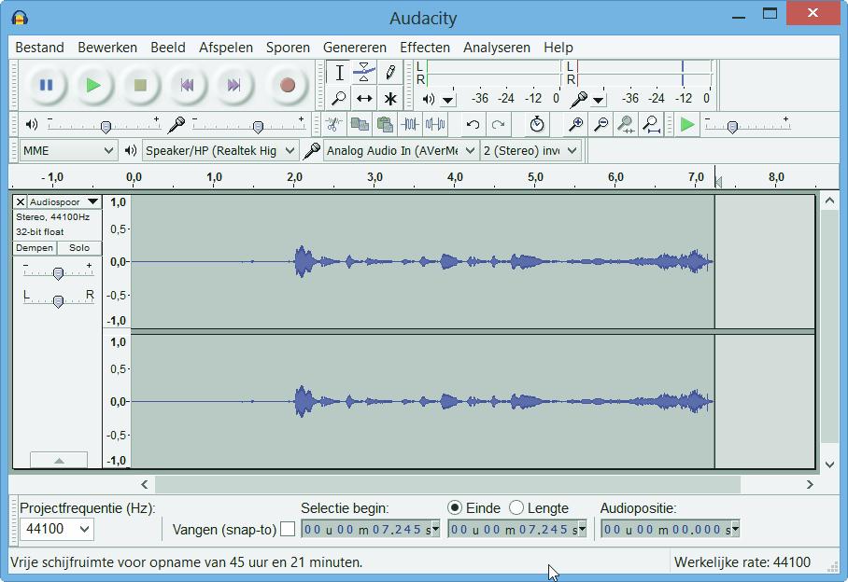Viewport: 848px width, 582px height.
Task: Click the track L/R pan slider handle
Action: (x=59, y=301)
